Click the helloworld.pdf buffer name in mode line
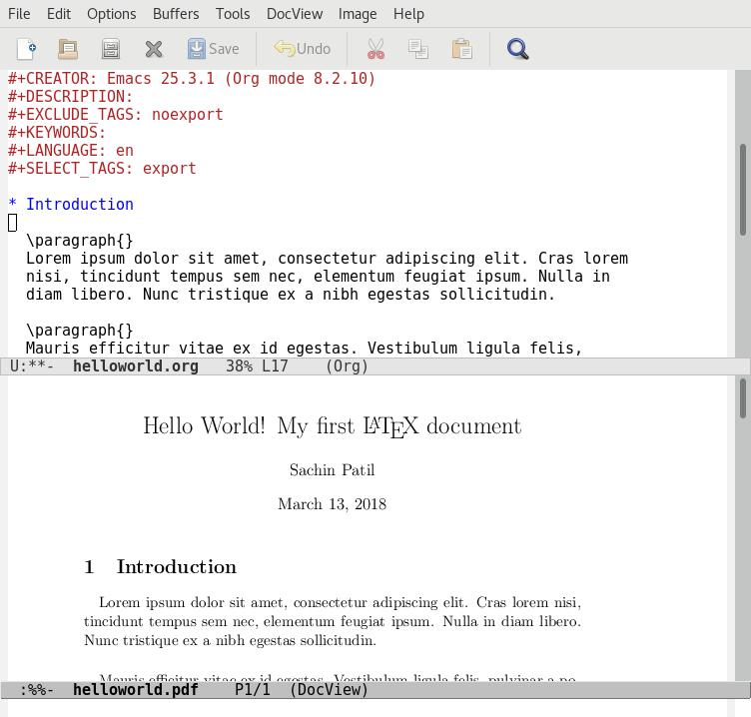 coord(135,689)
